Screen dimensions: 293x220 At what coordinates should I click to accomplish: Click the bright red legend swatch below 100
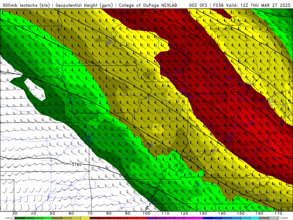(142, 218)
